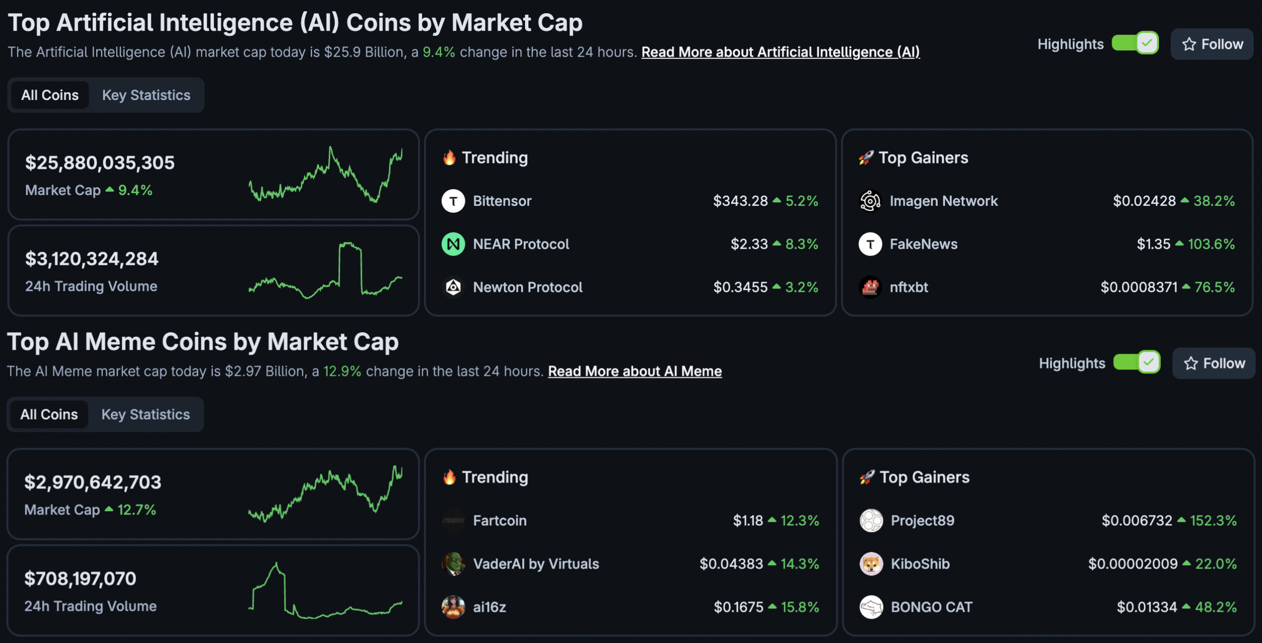Disable Highlights for AI coins section
1262x643 pixels.
1135,43
